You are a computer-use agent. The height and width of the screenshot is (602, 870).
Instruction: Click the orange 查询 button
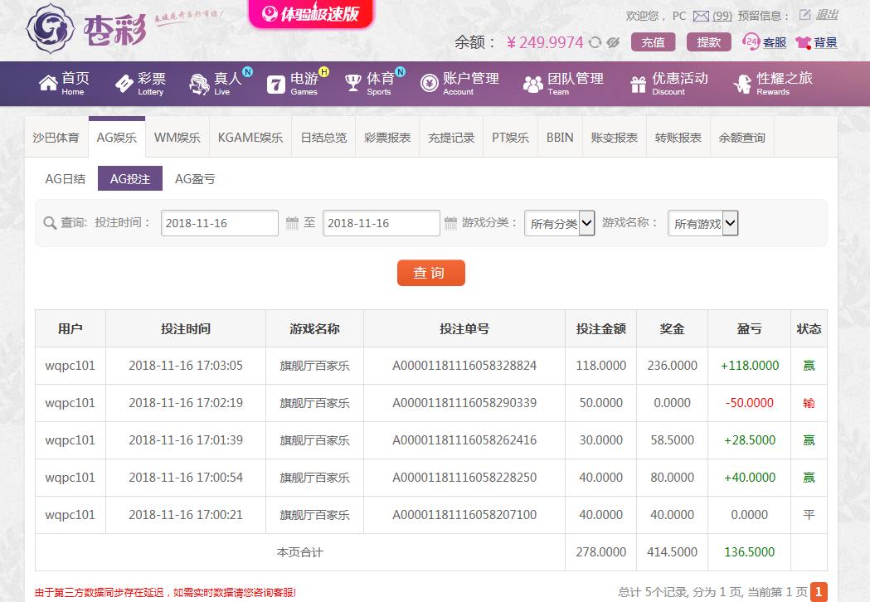pyautogui.click(x=430, y=273)
